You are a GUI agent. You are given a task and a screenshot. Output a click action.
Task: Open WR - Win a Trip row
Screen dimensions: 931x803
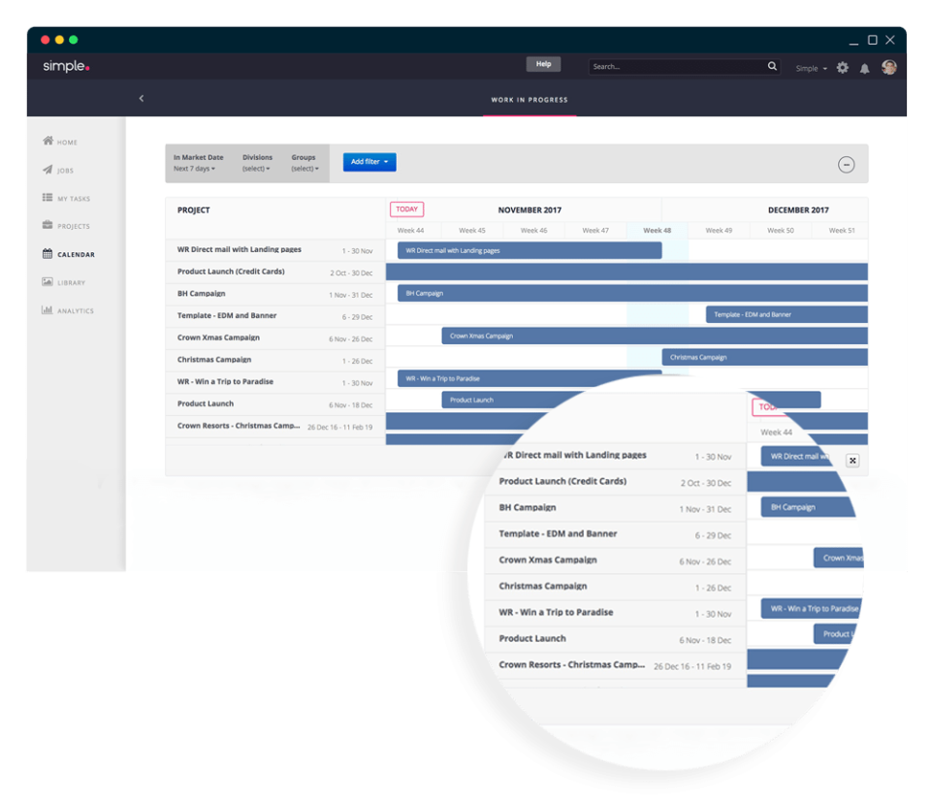274,382
